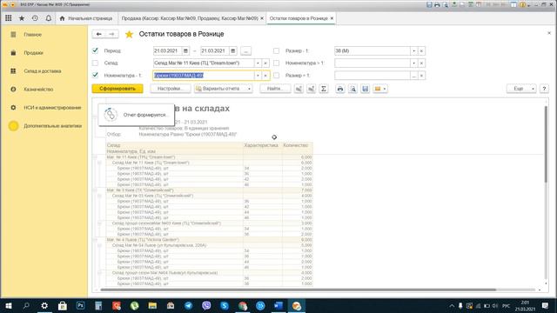The width and height of the screenshot is (557, 313).
Task: Toggle the favorite star next to report title
Action: [130, 34]
